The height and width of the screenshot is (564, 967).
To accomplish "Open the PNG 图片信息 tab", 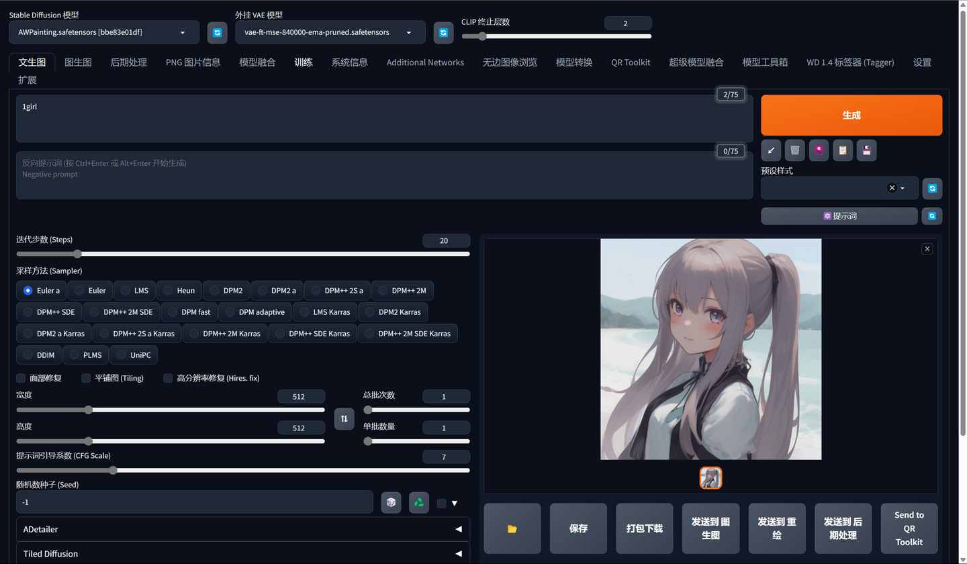I will 193,62.
